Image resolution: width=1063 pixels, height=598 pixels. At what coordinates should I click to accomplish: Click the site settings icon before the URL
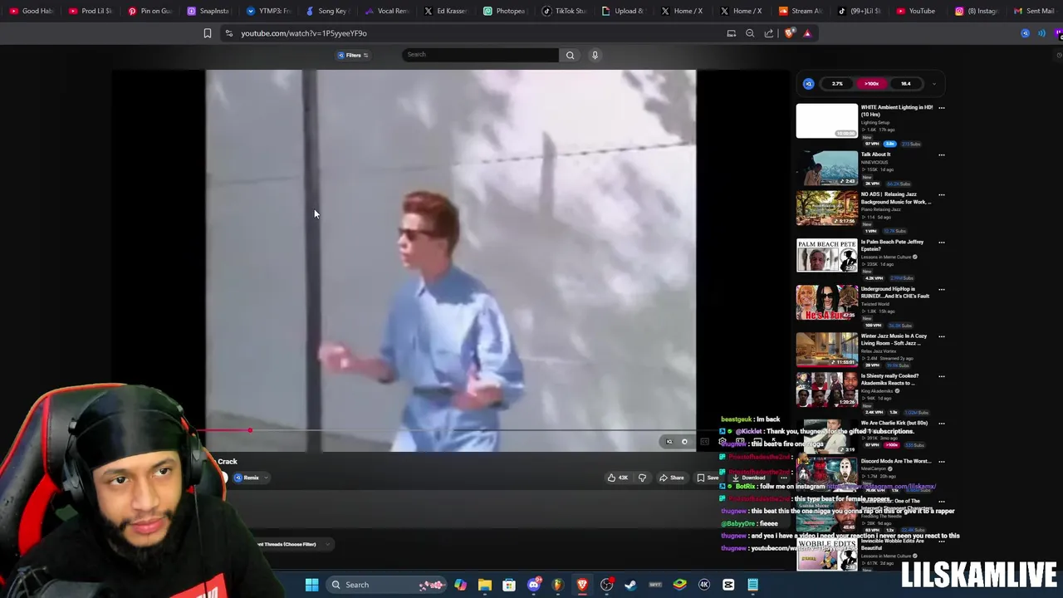[x=228, y=33]
